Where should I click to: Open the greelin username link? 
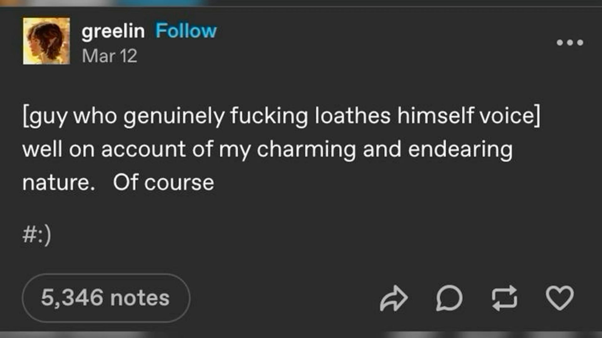(113, 31)
